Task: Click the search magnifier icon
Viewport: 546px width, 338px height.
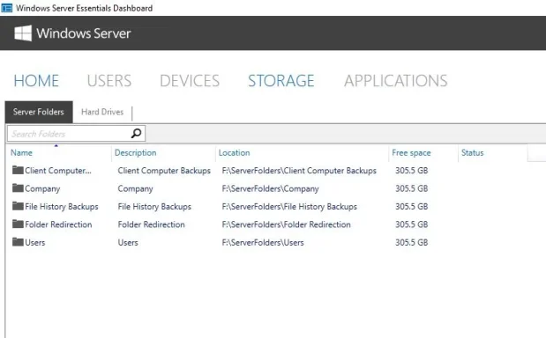Action: click(x=136, y=134)
